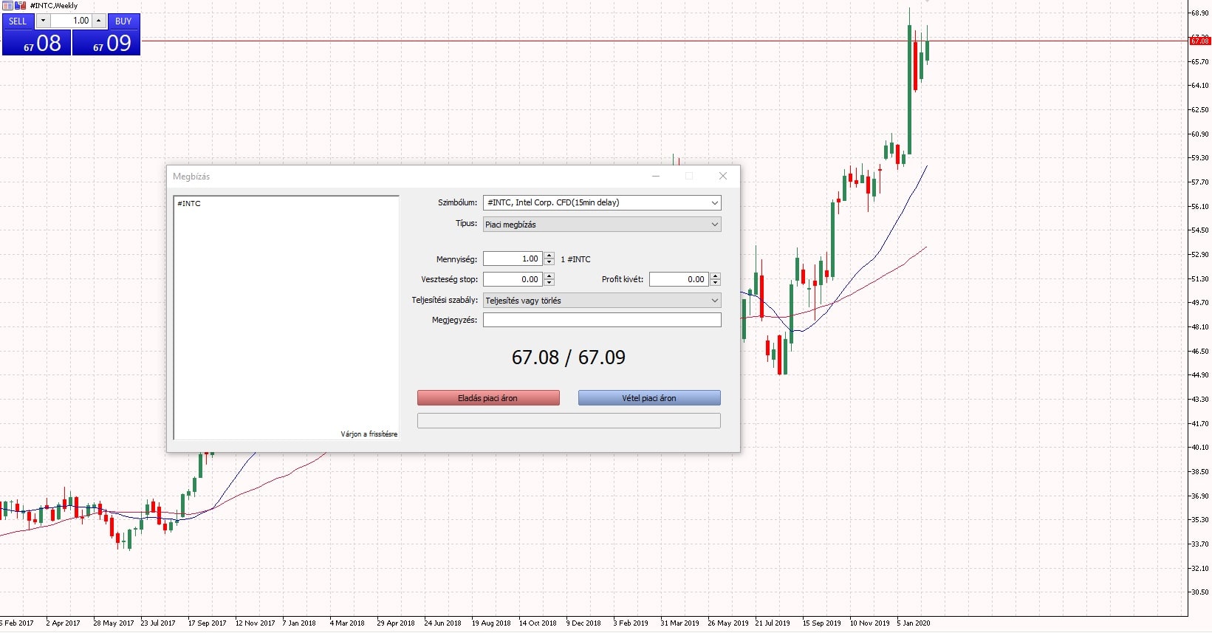Image resolution: width=1212 pixels, height=633 pixels.
Task: Click the 15 Sep 2019 date on the time axis
Action: (x=822, y=623)
